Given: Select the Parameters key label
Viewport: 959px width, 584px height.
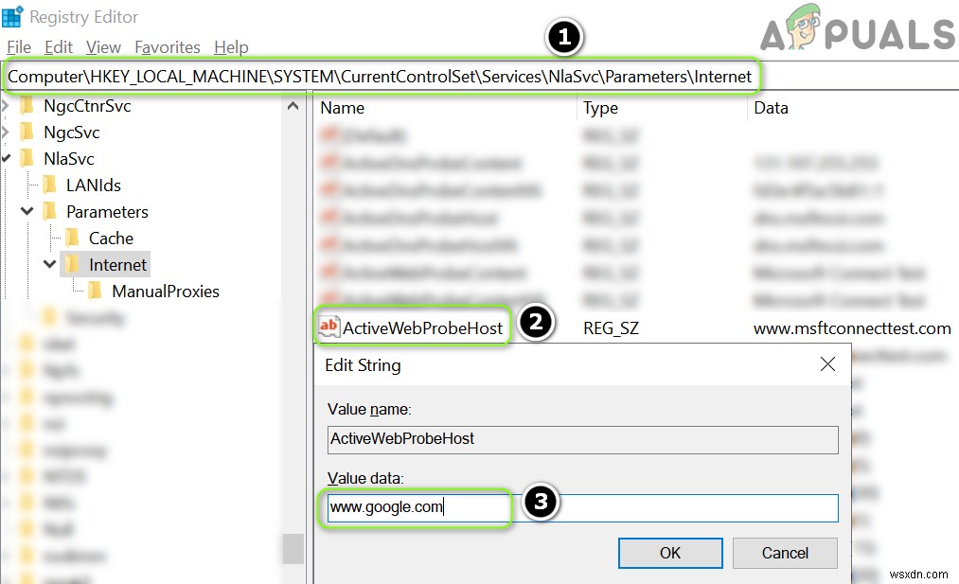Looking at the screenshot, I should tap(108, 212).
